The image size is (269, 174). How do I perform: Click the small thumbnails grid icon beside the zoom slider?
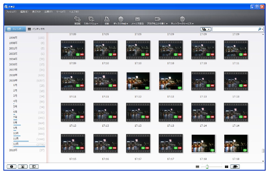pos(197,167)
